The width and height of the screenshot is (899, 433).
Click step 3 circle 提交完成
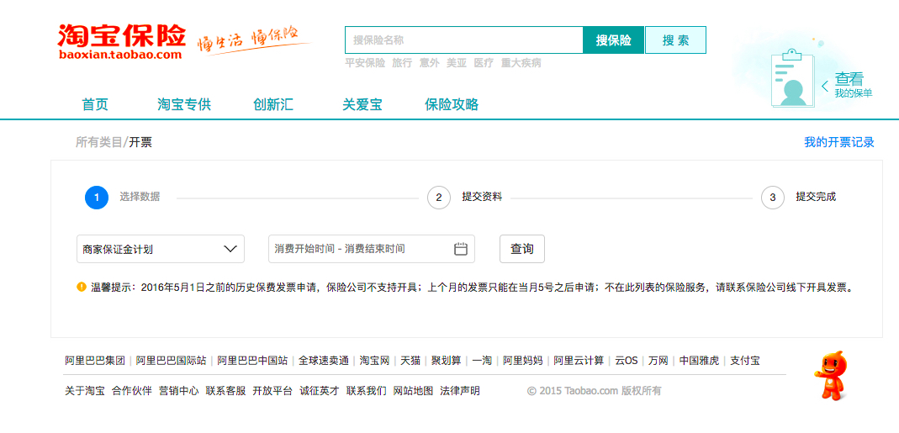[773, 198]
